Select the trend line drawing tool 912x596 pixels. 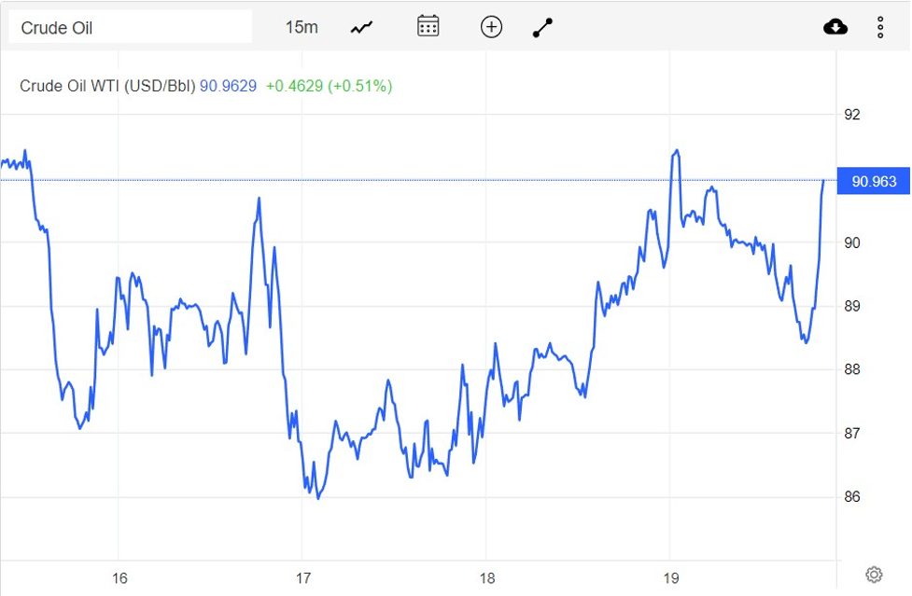(542, 27)
